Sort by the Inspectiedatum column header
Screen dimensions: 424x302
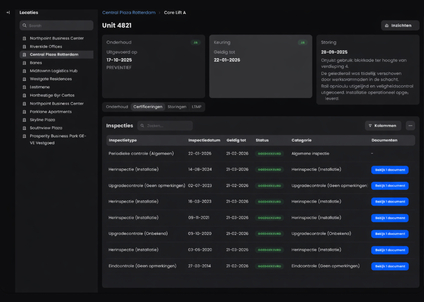tap(205, 140)
